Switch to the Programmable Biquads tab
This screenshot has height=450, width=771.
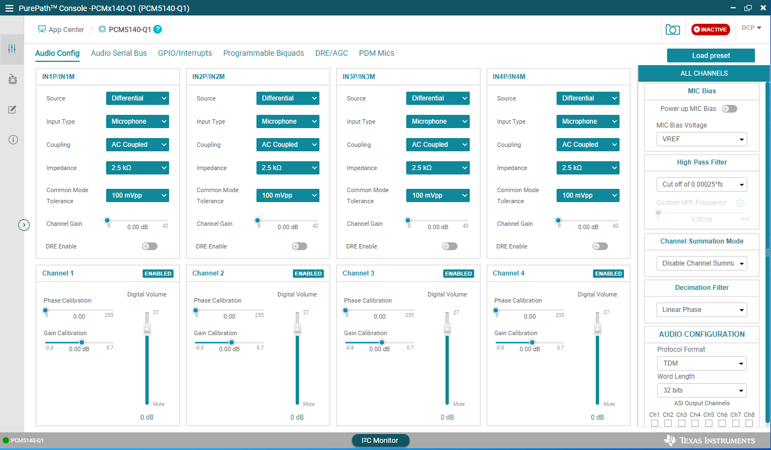click(x=264, y=53)
